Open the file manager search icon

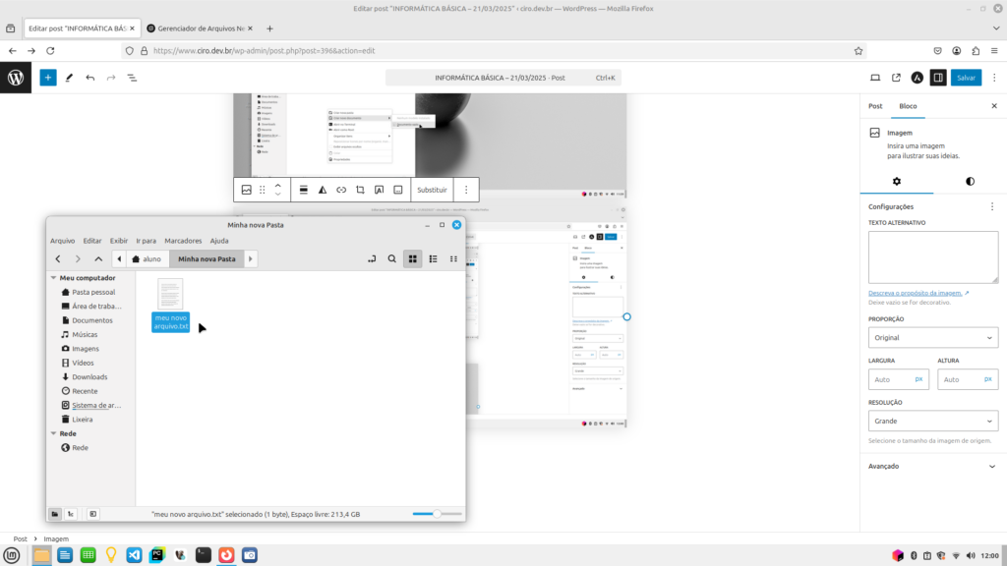391,258
